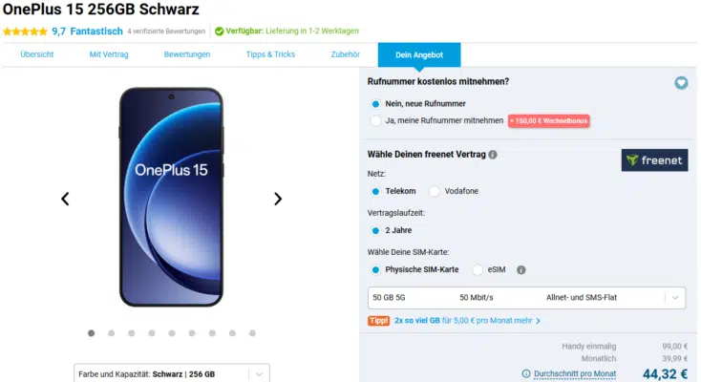Expand the 50 GB 5G tariff dropdown
Screen dimensions: 701x382
(x=526, y=298)
